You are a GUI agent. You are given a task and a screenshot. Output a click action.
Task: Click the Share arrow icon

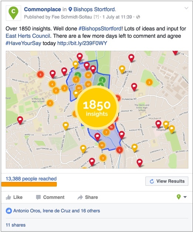click(x=80, y=197)
